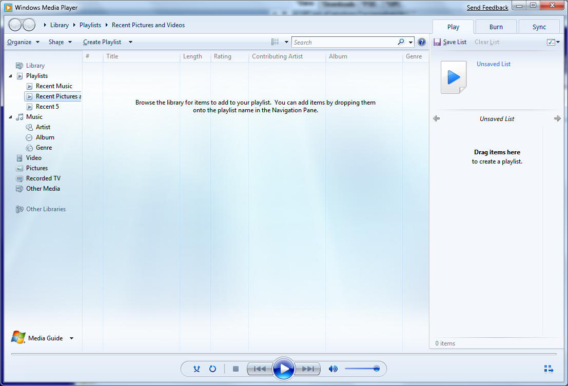
Task: Select Album under Music
Action: point(45,137)
